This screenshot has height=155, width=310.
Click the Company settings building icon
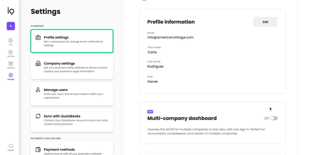pos(38,64)
